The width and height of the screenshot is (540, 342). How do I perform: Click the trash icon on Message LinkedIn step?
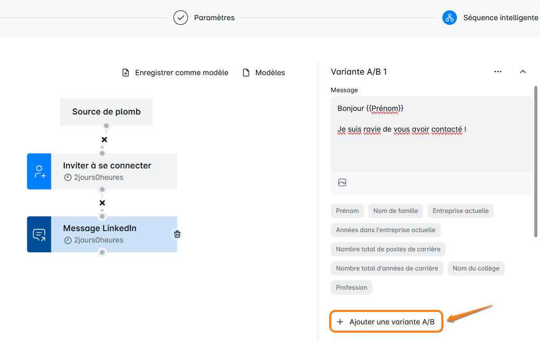pyautogui.click(x=177, y=234)
